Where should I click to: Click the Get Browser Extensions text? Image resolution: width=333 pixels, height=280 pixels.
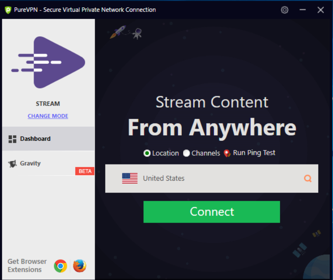[27, 266]
